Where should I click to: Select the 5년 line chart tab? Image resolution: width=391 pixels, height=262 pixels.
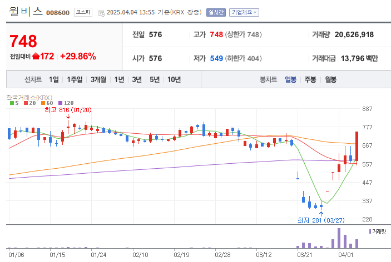click(x=155, y=79)
